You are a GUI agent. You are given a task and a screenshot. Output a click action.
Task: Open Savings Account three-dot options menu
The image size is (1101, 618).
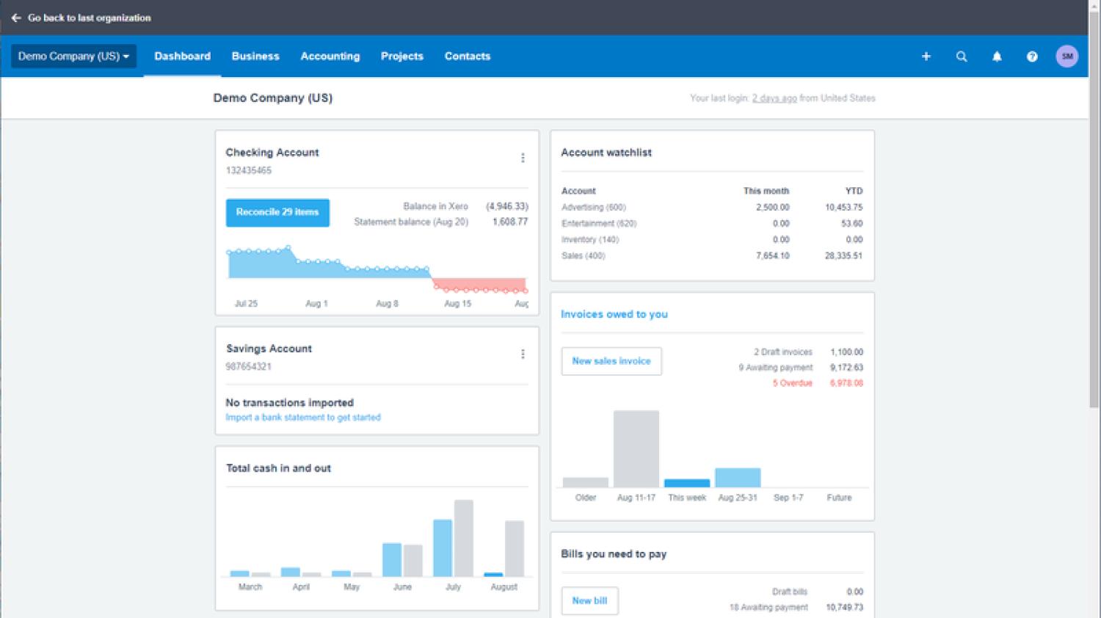pos(523,354)
